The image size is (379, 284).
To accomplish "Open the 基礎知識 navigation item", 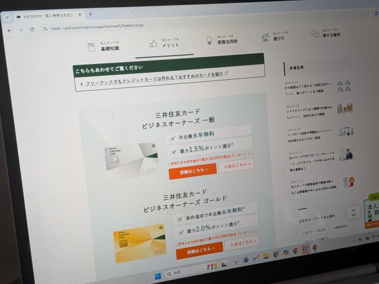I will pyautogui.click(x=110, y=46).
